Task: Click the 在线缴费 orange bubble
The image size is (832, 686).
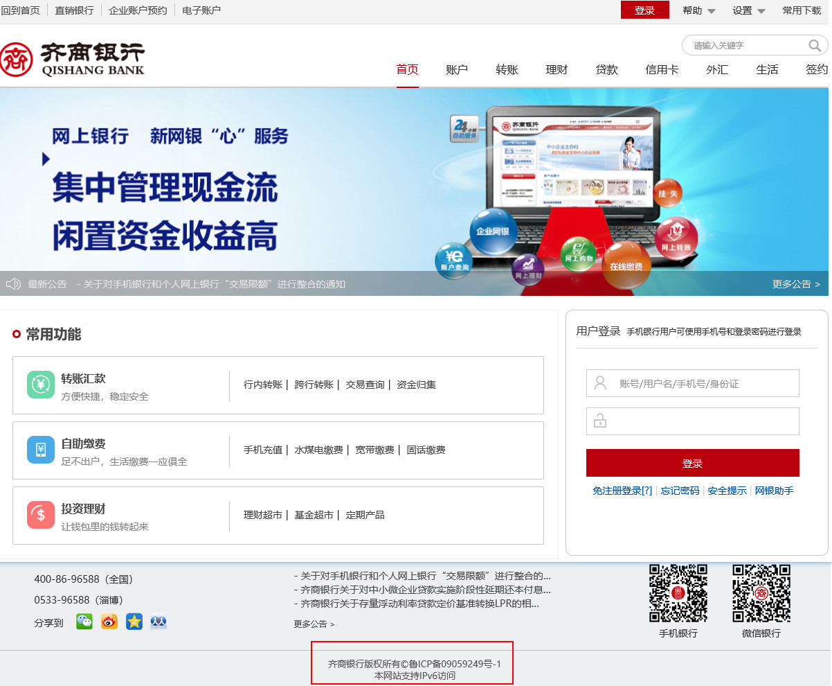Action: coord(626,264)
